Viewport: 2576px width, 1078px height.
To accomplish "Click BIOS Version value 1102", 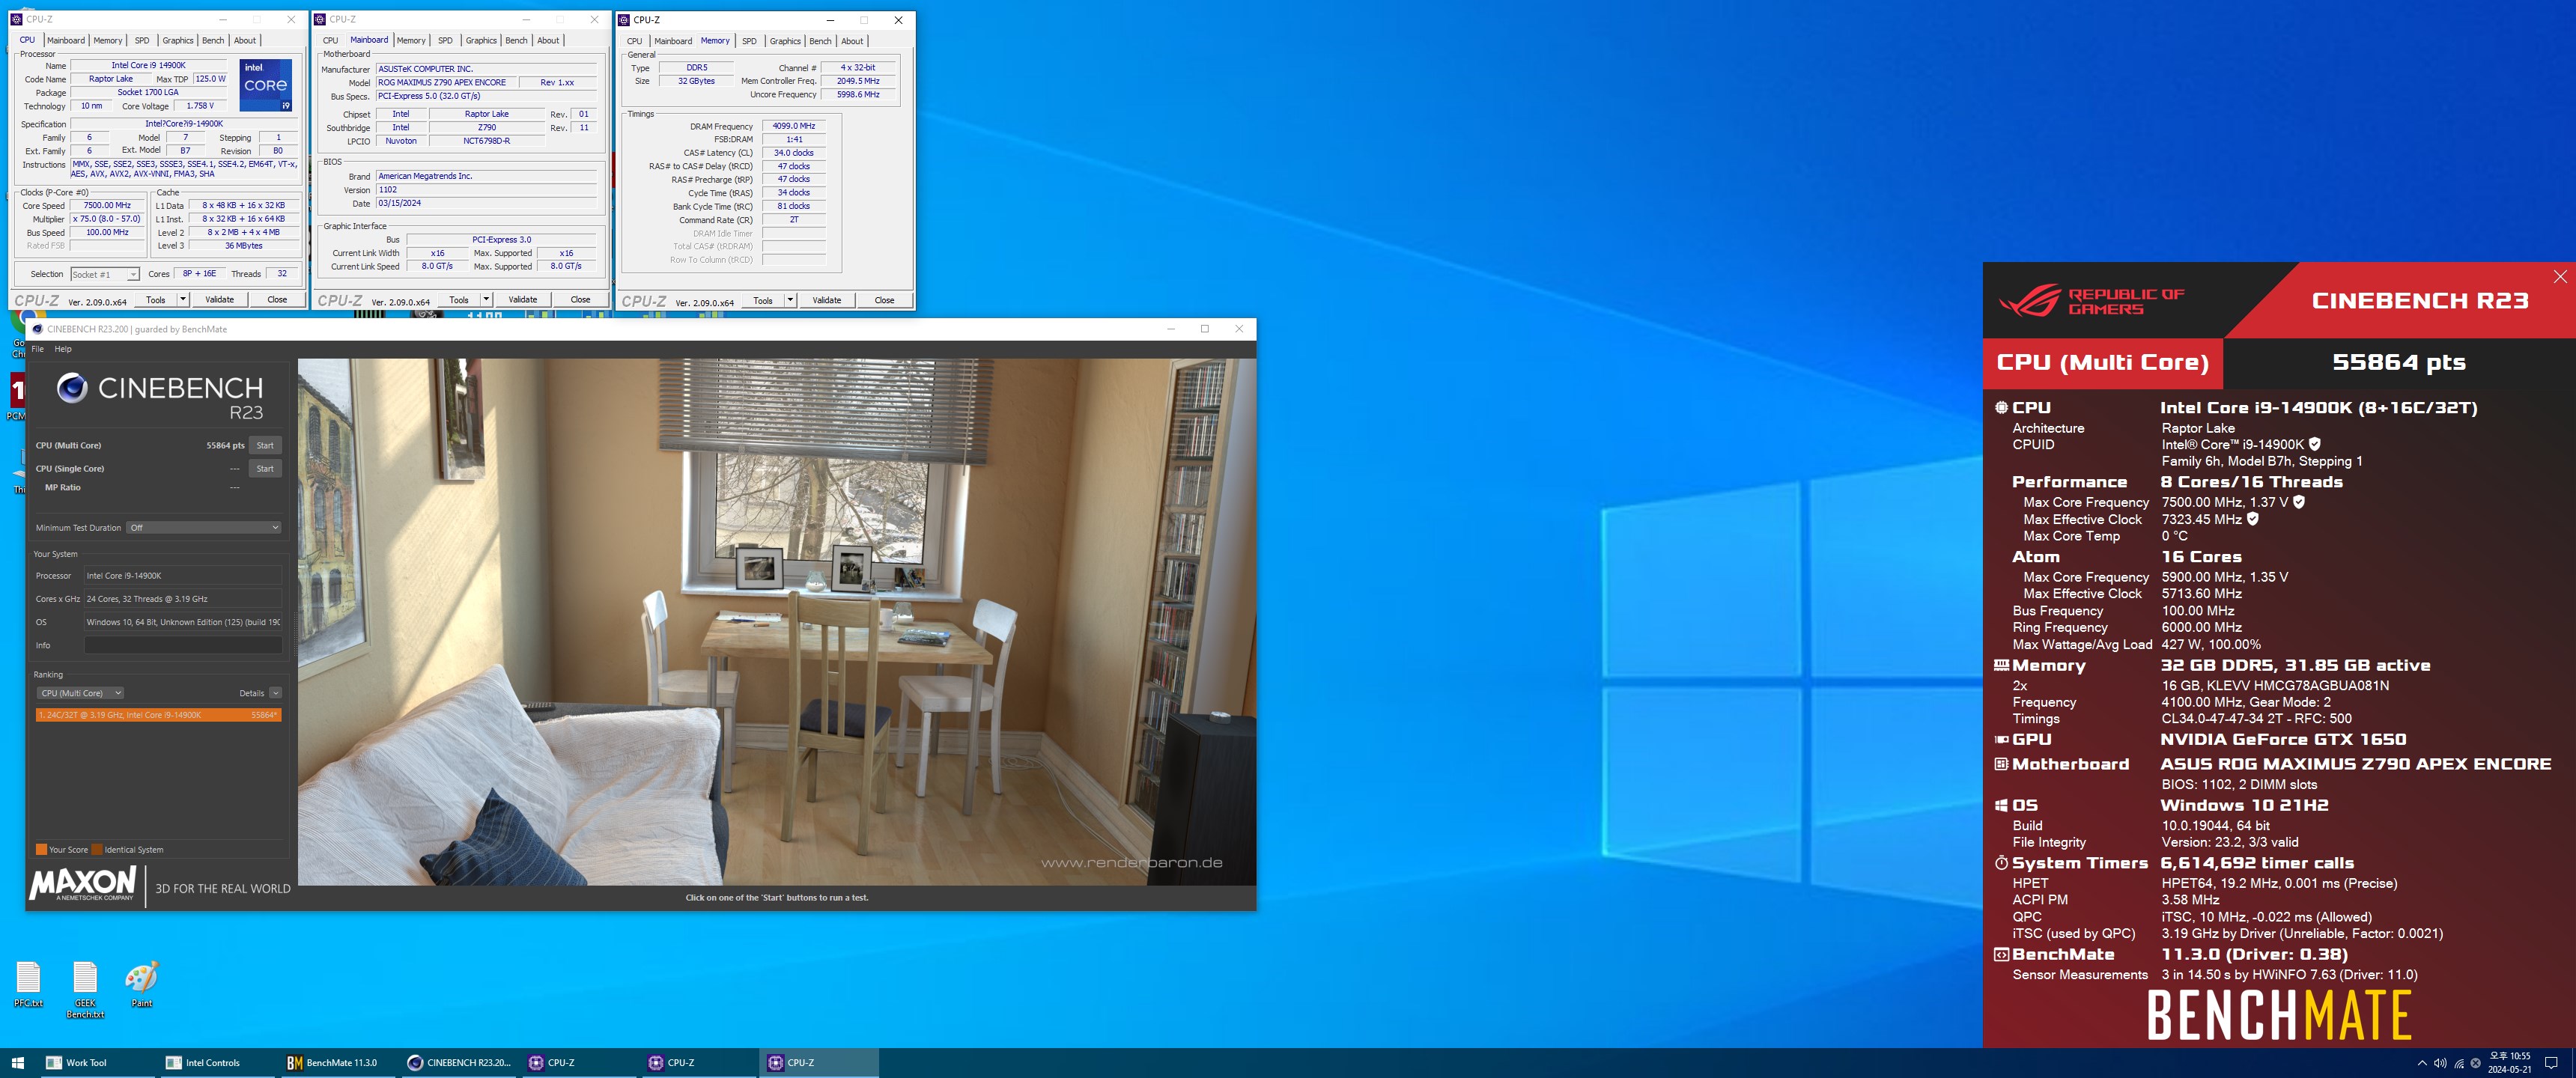I will pyautogui.click(x=486, y=189).
